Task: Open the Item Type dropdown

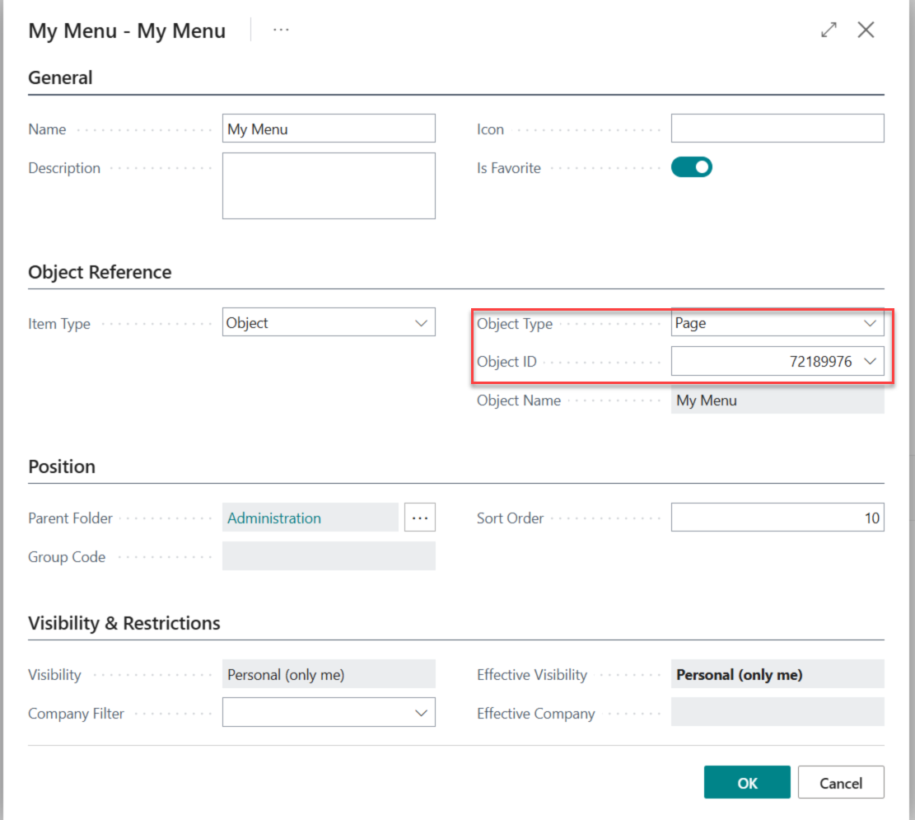Action: pos(329,323)
